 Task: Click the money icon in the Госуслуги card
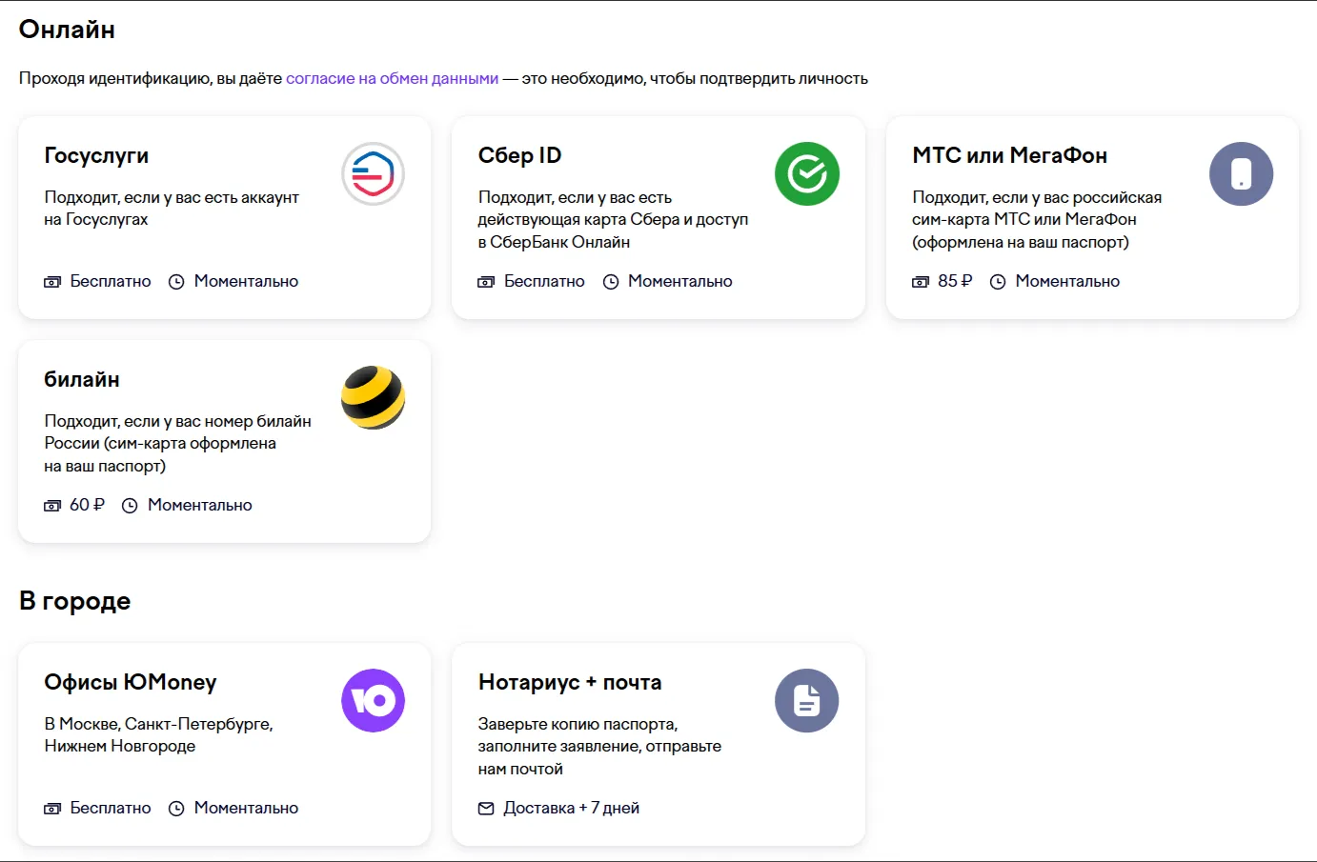click(x=52, y=282)
